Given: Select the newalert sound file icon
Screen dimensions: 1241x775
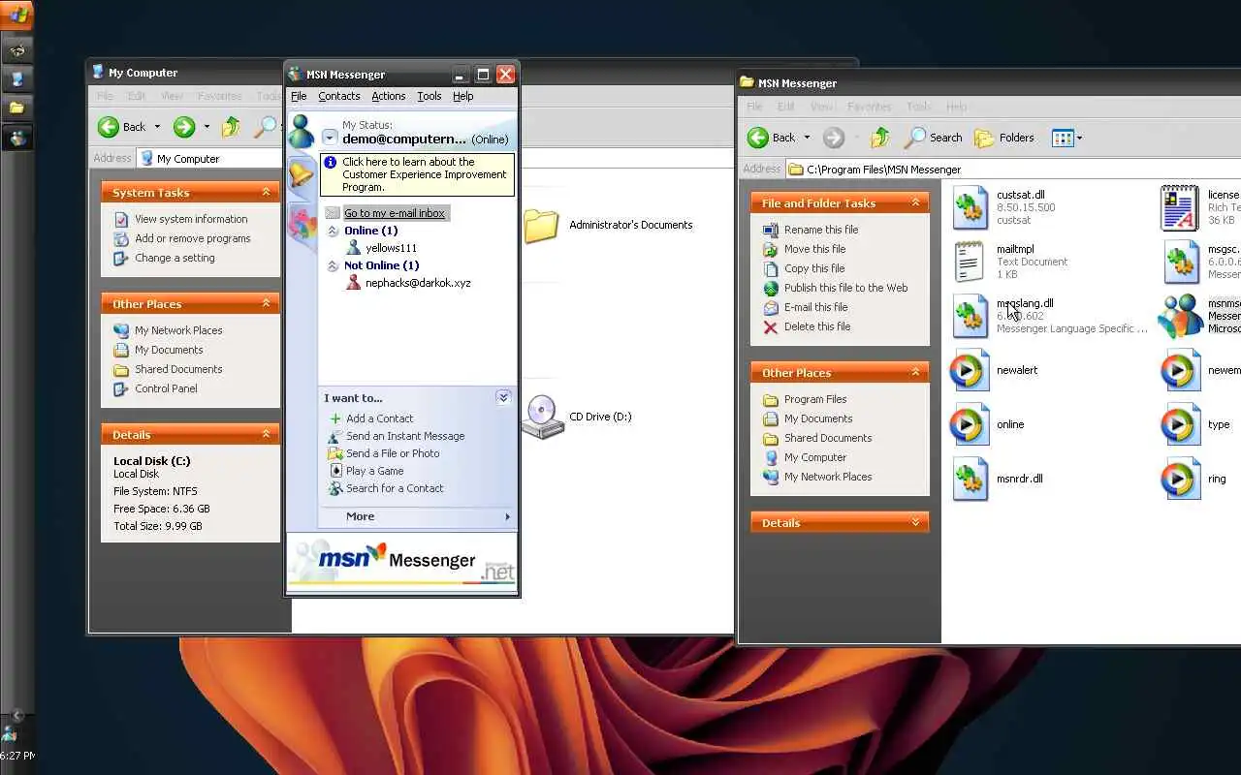Looking at the screenshot, I should pyautogui.click(x=970, y=370).
